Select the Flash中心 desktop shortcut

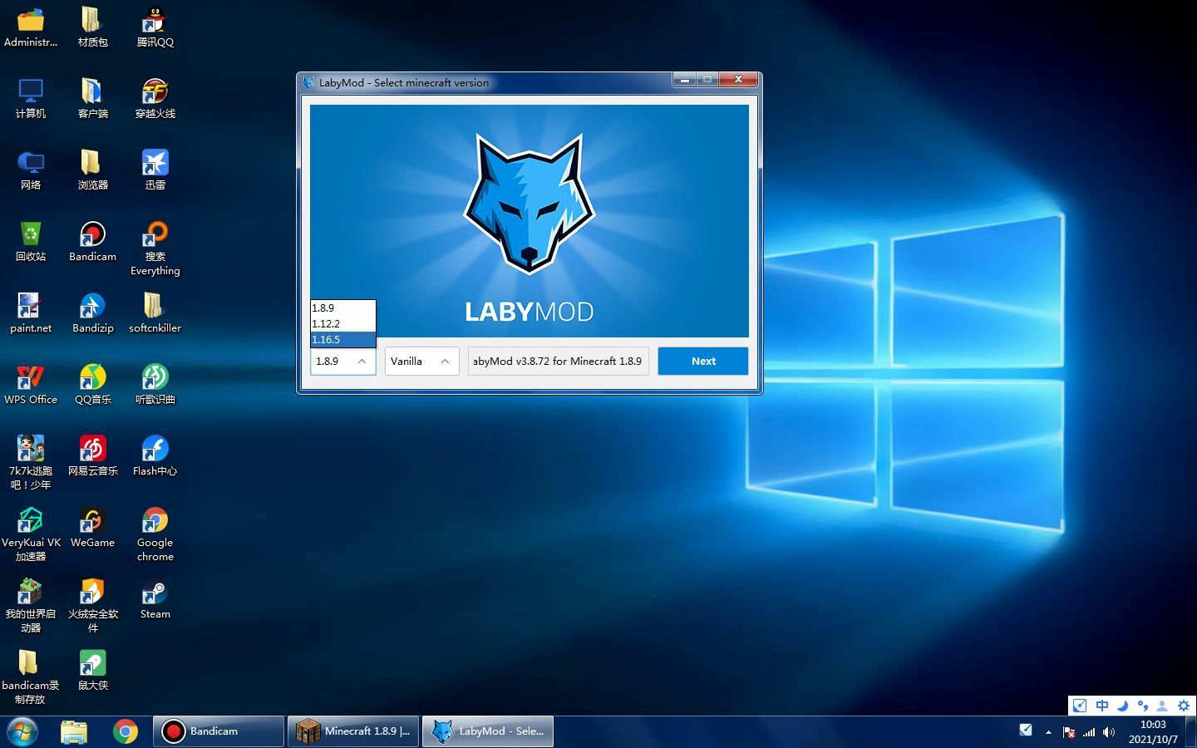(x=155, y=456)
